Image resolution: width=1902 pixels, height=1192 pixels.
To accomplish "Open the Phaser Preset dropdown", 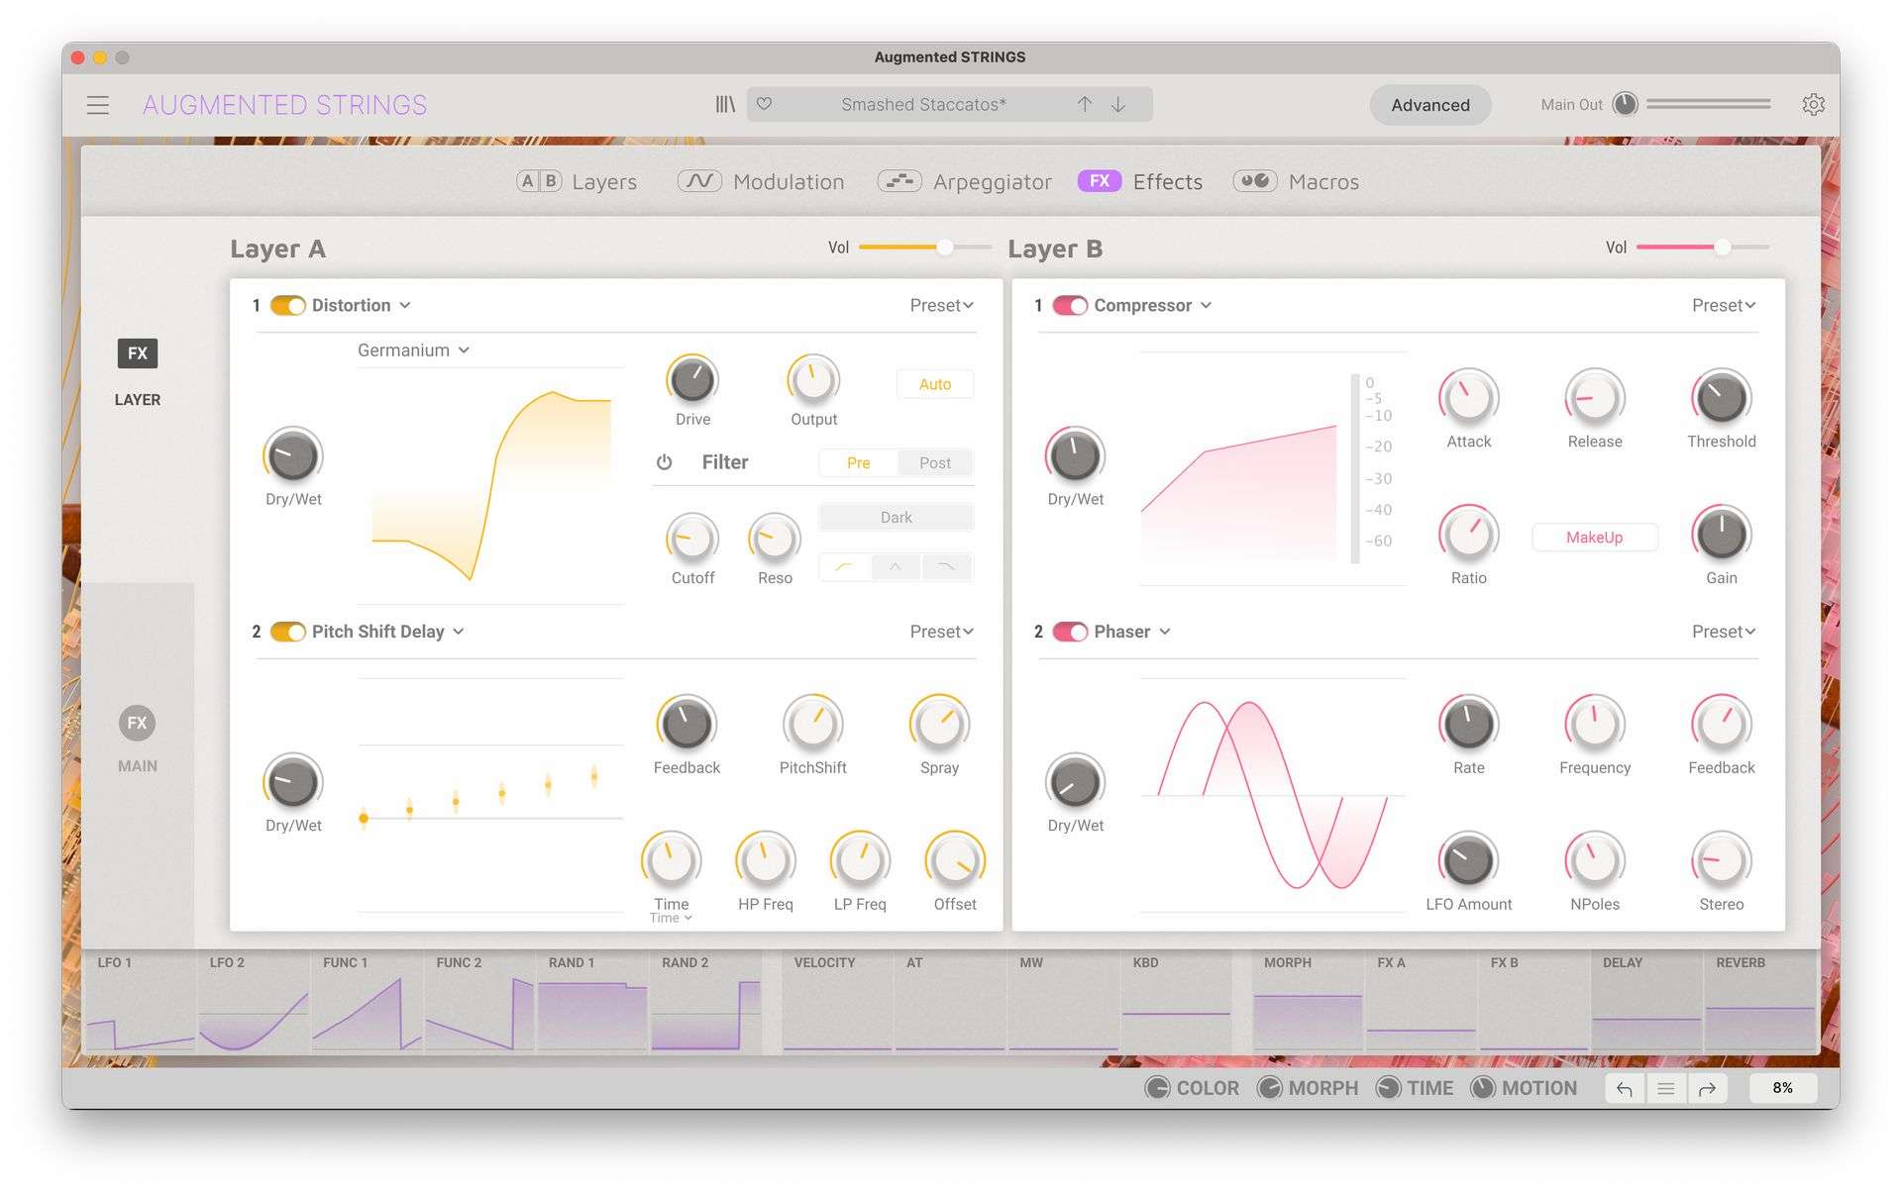I will 1724,632.
